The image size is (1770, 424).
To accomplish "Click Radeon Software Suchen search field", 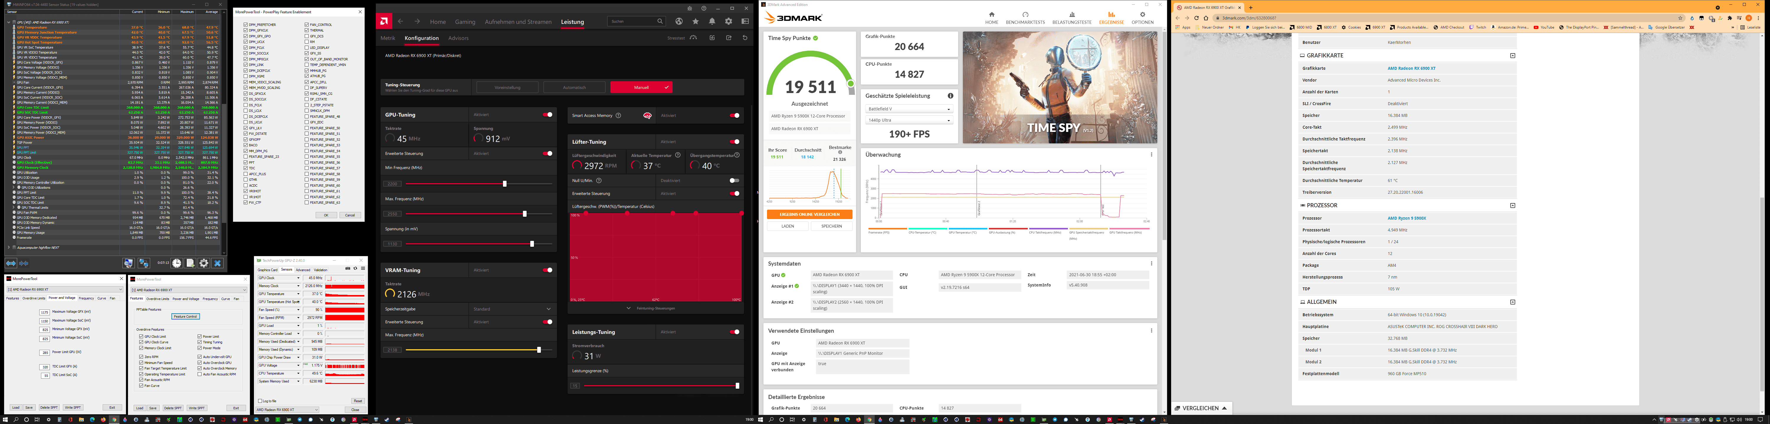I will pos(636,21).
